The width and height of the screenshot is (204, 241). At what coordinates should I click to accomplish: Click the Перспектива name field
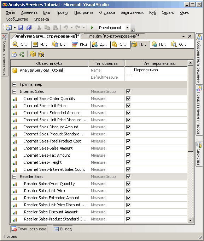tap(160, 70)
